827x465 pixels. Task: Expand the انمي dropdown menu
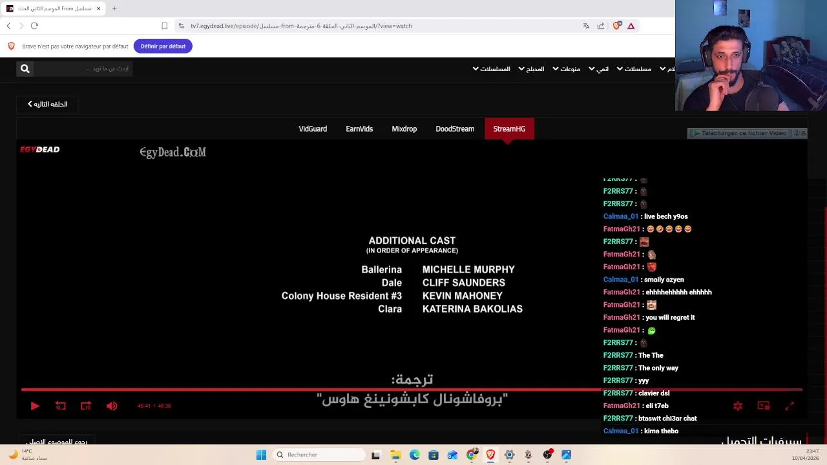(598, 69)
